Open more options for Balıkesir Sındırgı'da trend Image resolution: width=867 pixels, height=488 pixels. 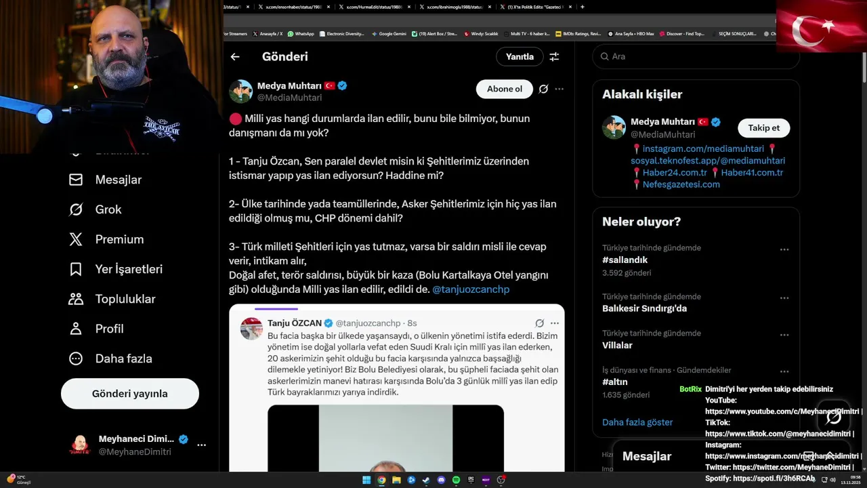point(784,298)
